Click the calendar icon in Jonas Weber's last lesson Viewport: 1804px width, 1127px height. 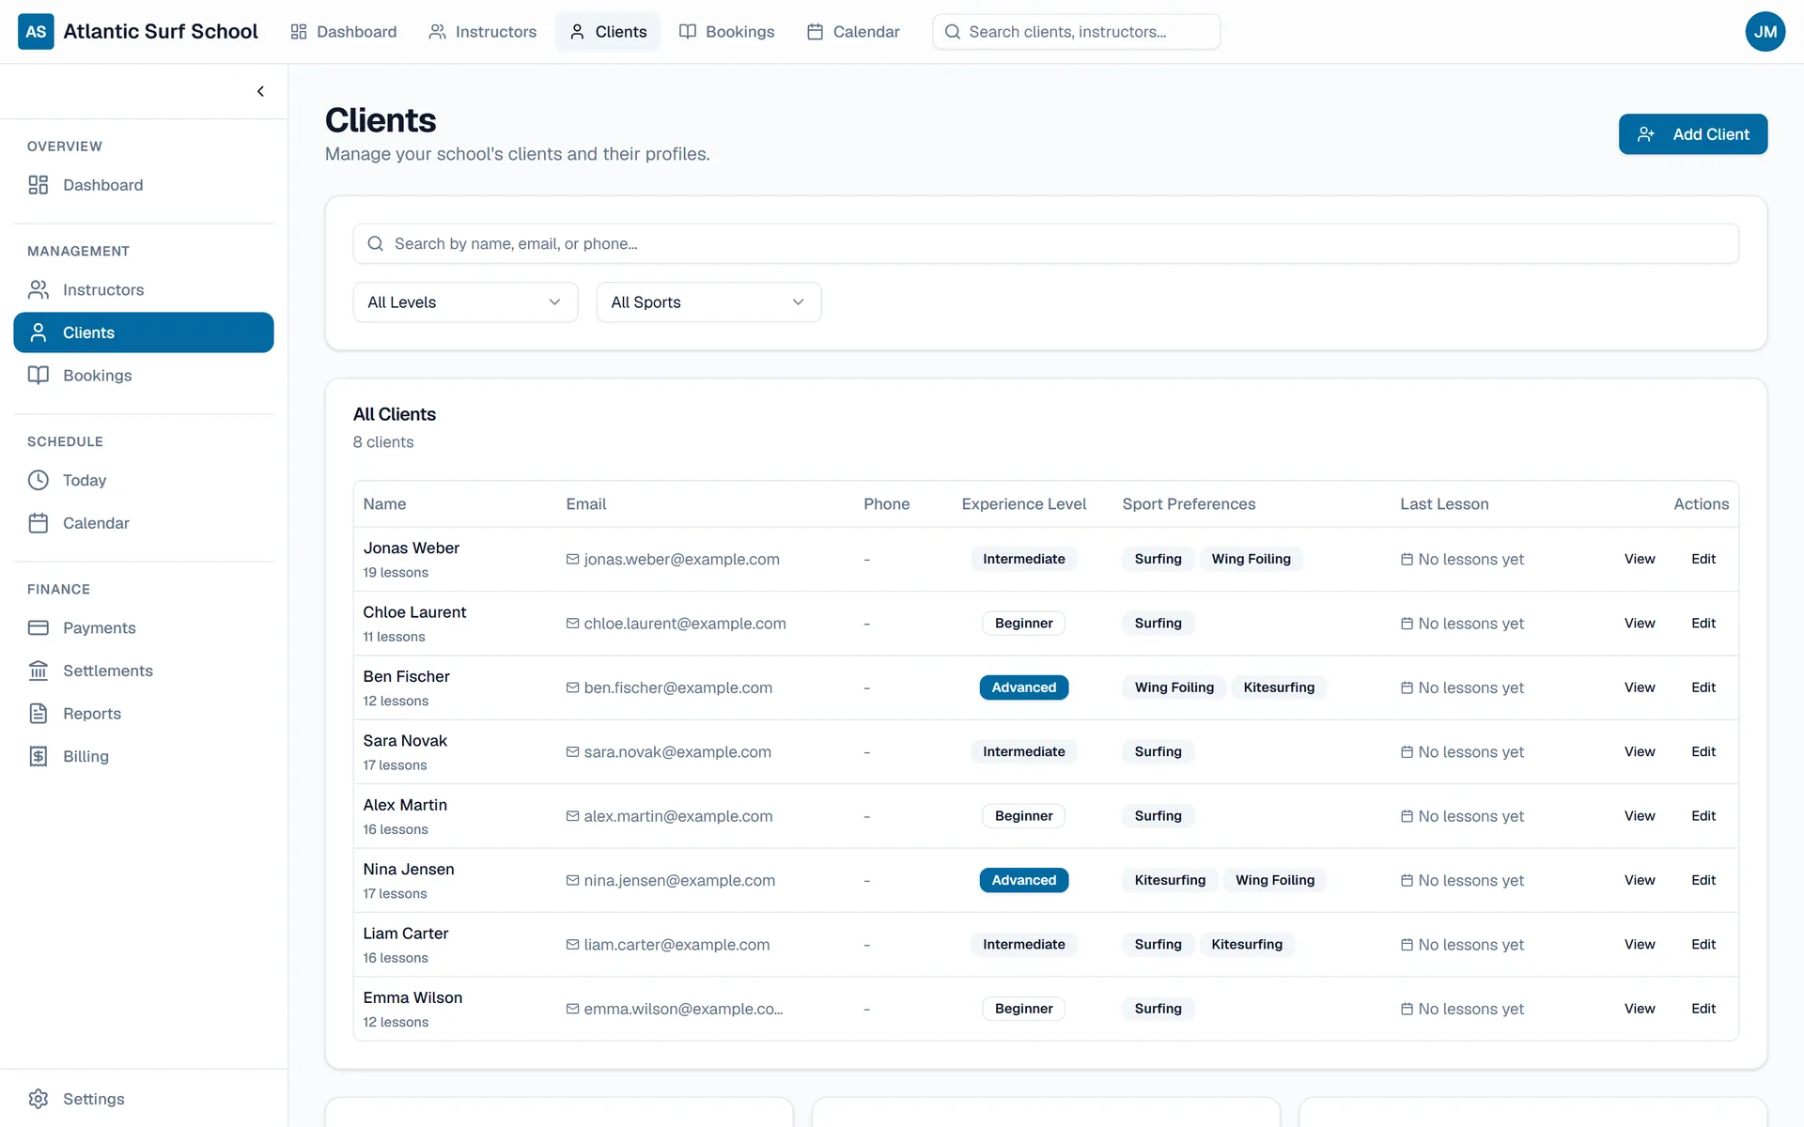1407,559
